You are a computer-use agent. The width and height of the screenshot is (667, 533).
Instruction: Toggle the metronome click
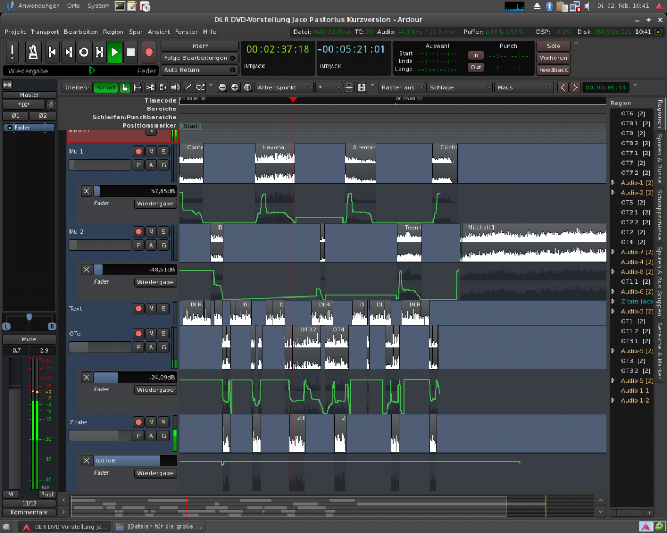33,52
